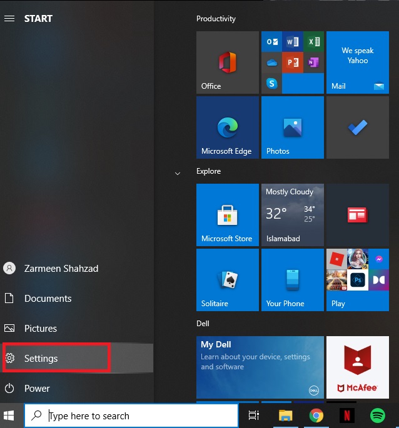Open the To Do checkmark tile
The image size is (399, 428).
click(x=358, y=127)
